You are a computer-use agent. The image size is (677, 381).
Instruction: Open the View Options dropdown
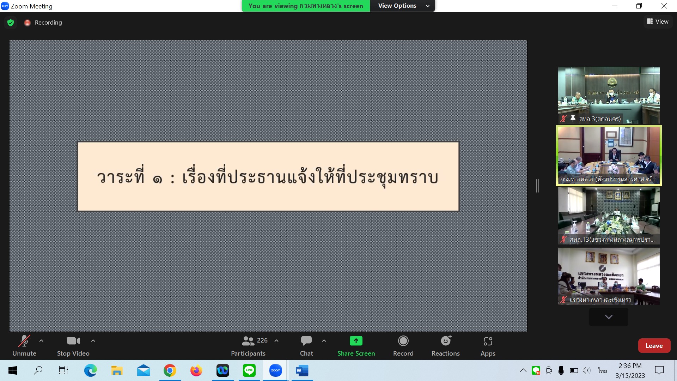(402, 6)
